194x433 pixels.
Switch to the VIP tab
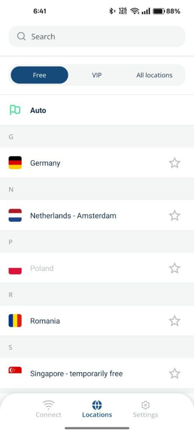coord(97,75)
